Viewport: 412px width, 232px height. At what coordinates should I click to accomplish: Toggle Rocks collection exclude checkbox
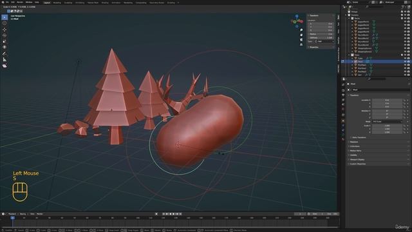[402, 19]
